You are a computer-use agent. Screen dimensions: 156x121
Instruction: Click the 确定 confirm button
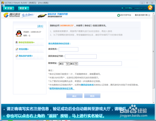[75, 96]
